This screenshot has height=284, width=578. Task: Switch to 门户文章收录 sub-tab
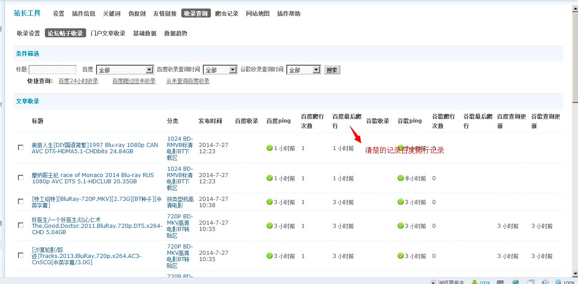(x=108, y=33)
